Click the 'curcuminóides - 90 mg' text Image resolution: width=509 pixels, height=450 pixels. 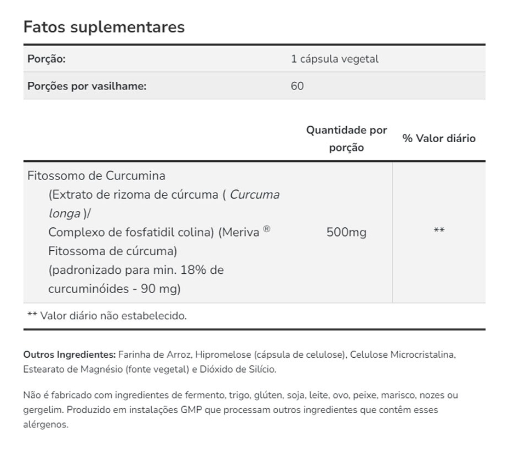114,289
